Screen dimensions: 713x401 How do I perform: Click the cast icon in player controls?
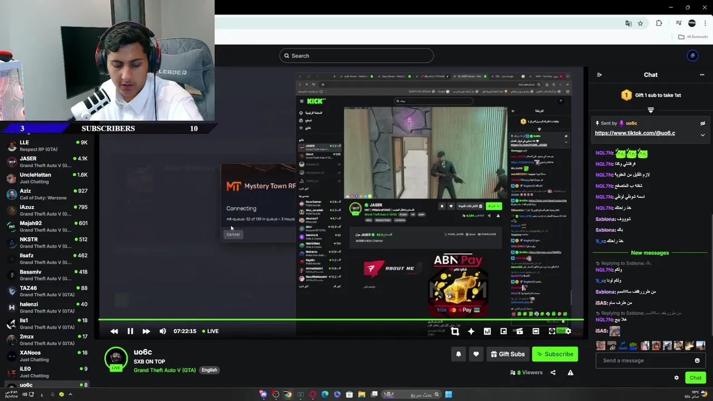520,331
